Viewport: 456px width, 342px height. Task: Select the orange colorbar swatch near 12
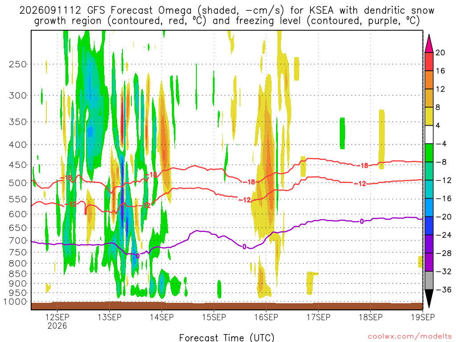pos(429,80)
